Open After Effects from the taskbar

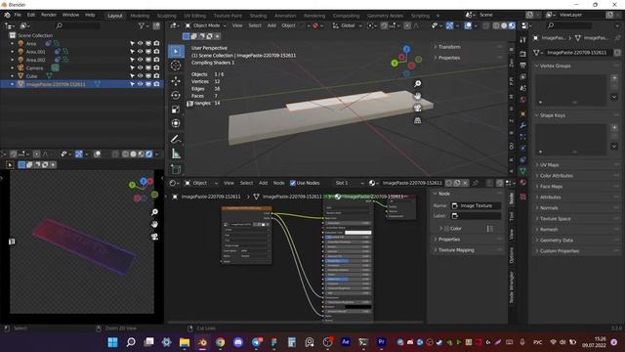click(x=345, y=342)
